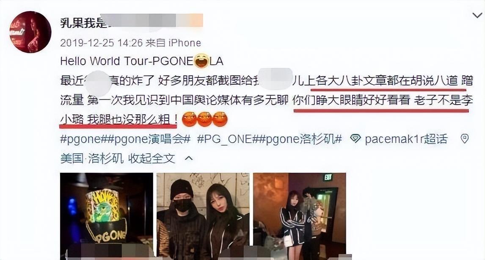Open the PGONE light stick photo
This screenshot has width=485, height=260.
pyautogui.click(x=106, y=216)
